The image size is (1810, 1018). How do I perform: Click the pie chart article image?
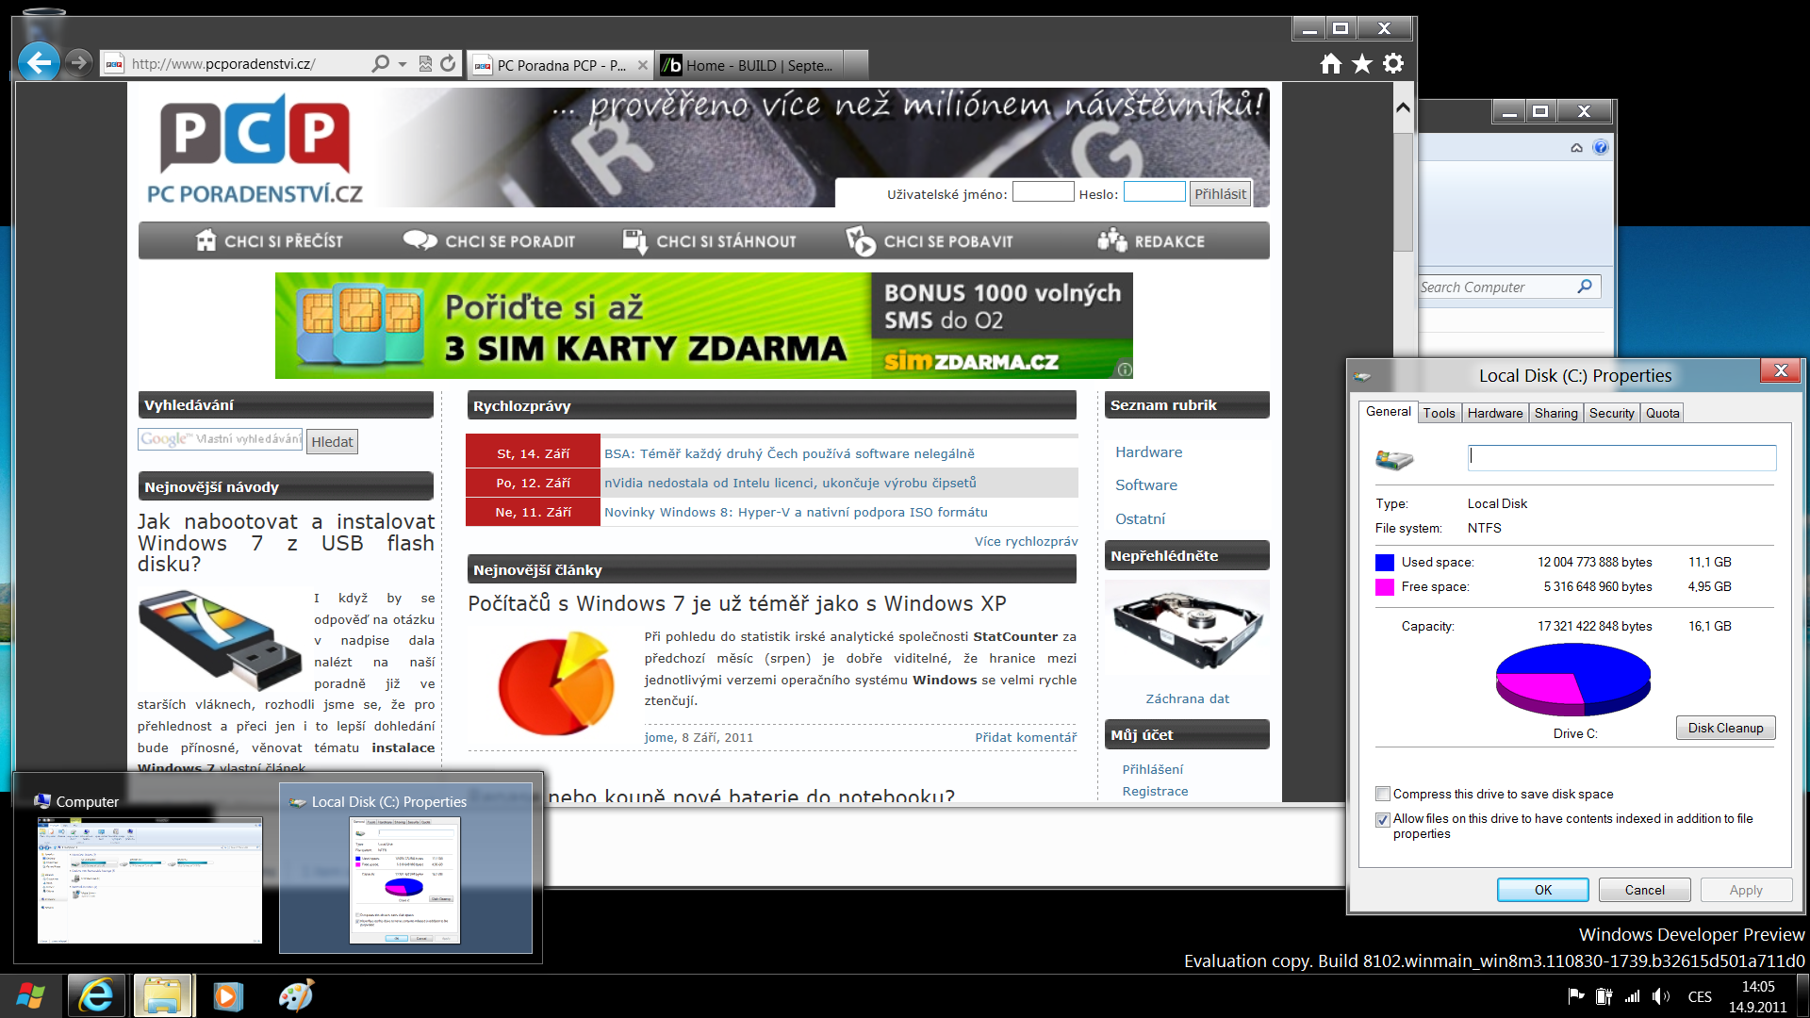pos(556,682)
